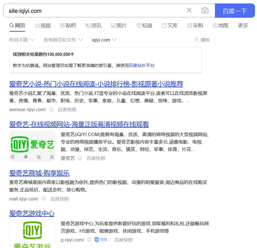
Task: Open image search via the camera icon
Action: [x=205, y=10]
